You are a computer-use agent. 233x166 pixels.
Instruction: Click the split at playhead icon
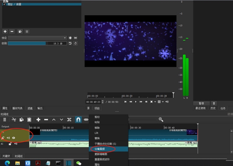click(x=69, y=119)
